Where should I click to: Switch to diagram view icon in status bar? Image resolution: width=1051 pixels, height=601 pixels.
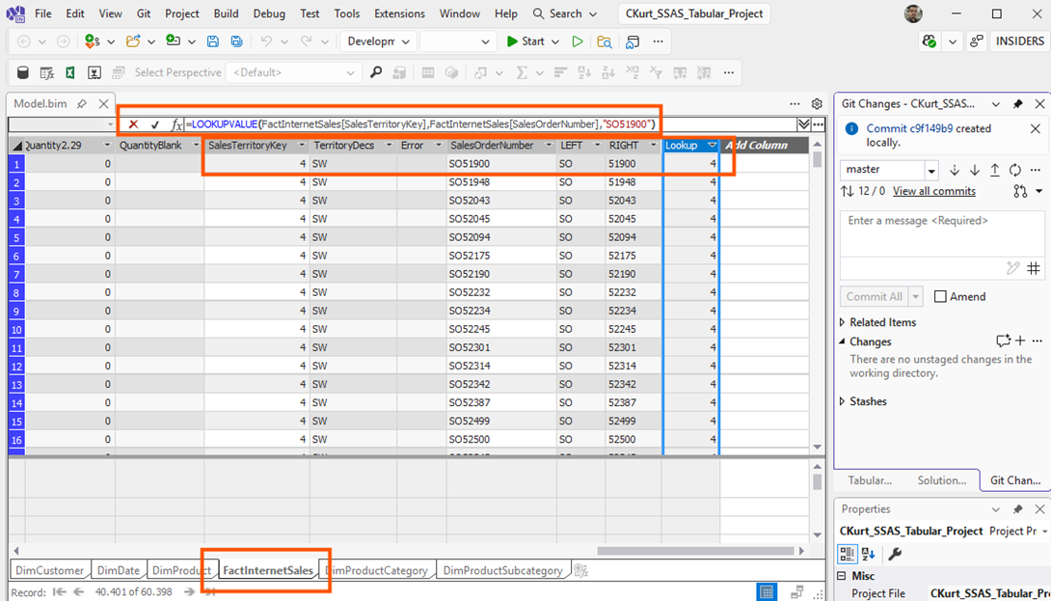[797, 591]
